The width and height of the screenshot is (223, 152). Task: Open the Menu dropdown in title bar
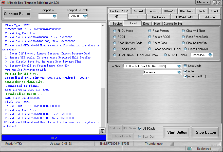(x=203, y=2)
